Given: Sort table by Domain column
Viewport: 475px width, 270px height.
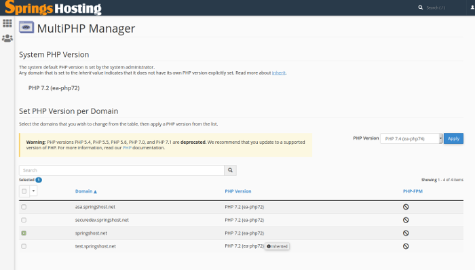Looking at the screenshot, I should point(86,191).
